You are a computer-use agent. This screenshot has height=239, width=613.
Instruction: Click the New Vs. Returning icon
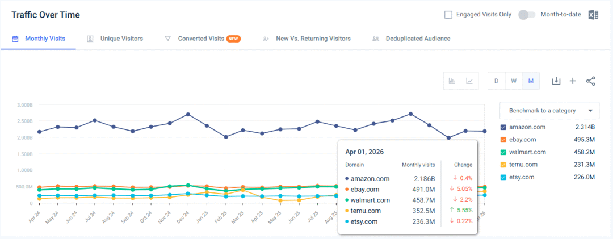click(266, 39)
